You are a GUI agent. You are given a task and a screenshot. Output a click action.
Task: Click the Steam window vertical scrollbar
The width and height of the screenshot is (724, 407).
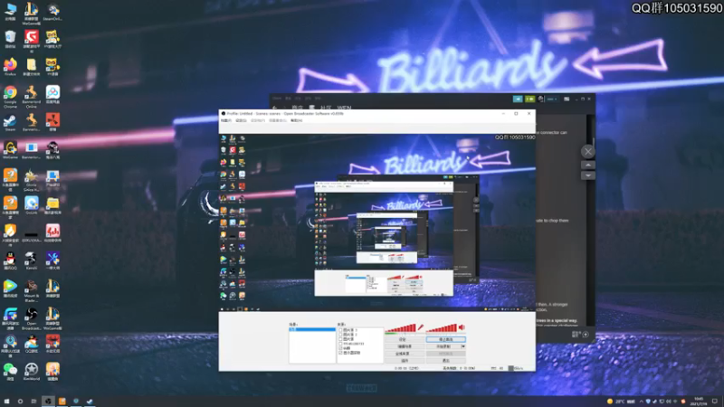click(593, 221)
